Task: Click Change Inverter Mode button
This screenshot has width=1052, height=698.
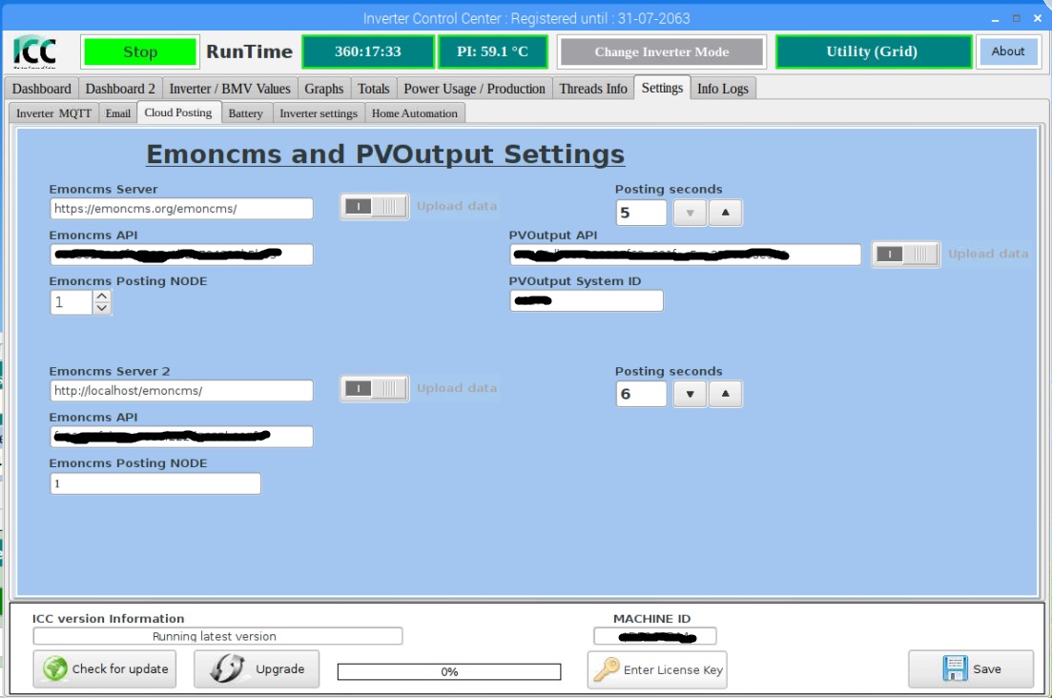Action: (662, 51)
